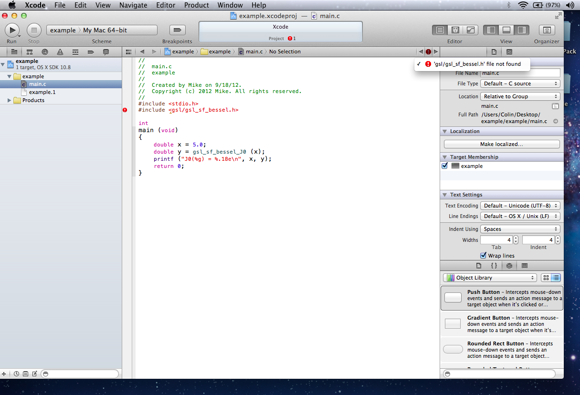Show the Symbol navigator

pos(29,52)
